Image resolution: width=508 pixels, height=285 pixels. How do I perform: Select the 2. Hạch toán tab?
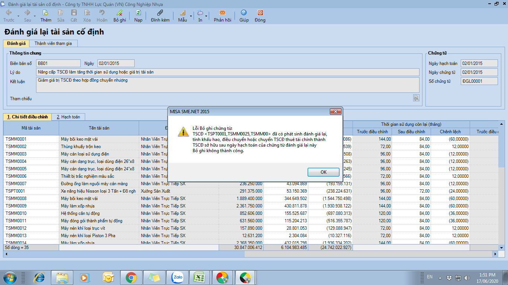click(x=68, y=117)
